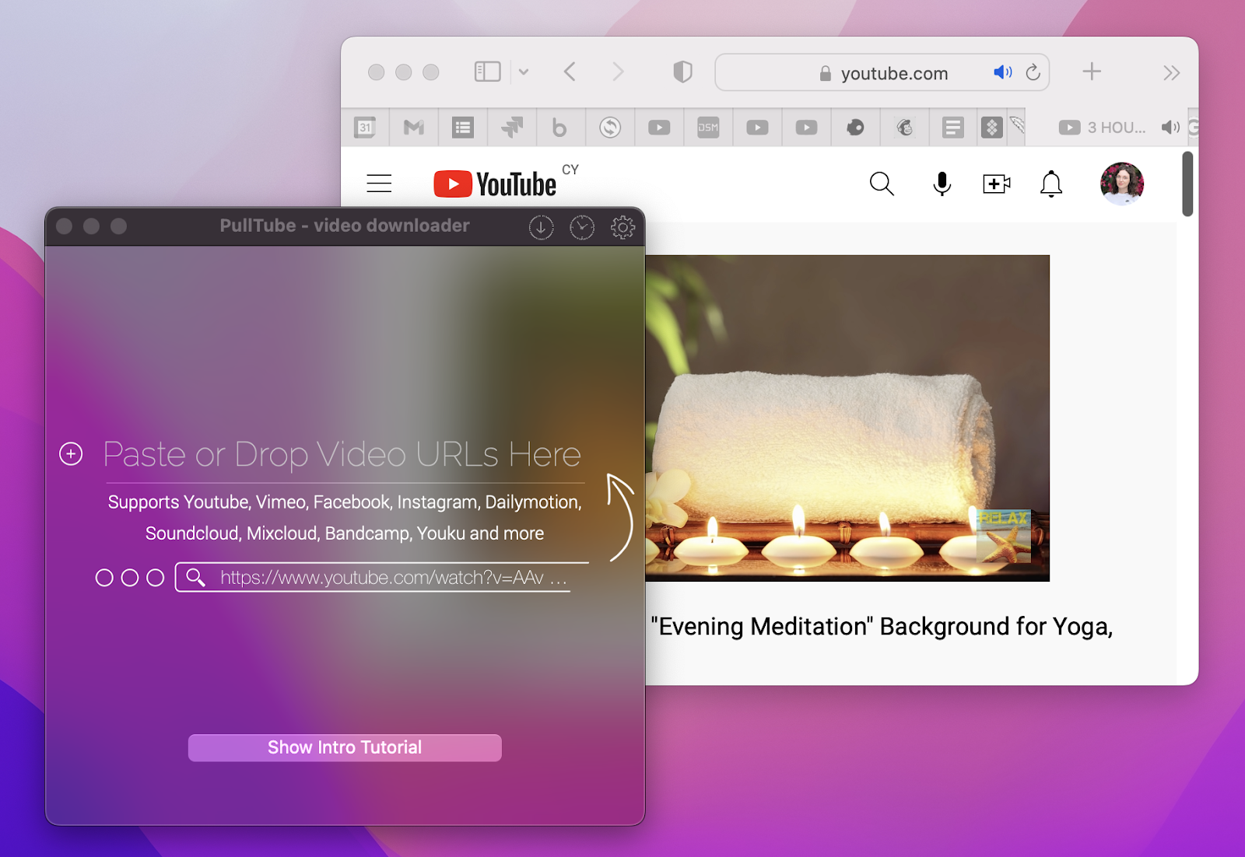This screenshot has height=857, width=1245.
Task: Mute the 3 HOU... tab speaker
Action: point(1170,128)
